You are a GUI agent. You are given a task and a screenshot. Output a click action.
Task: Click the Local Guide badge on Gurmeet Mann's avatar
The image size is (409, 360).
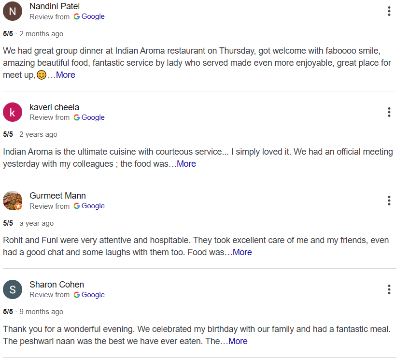(x=17, y=206)
